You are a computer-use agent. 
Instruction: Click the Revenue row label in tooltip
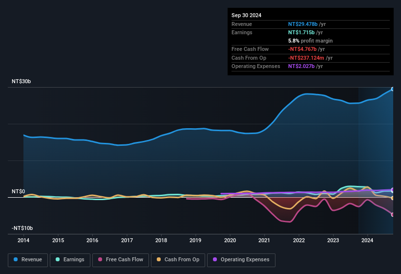(x=242, y=24)
